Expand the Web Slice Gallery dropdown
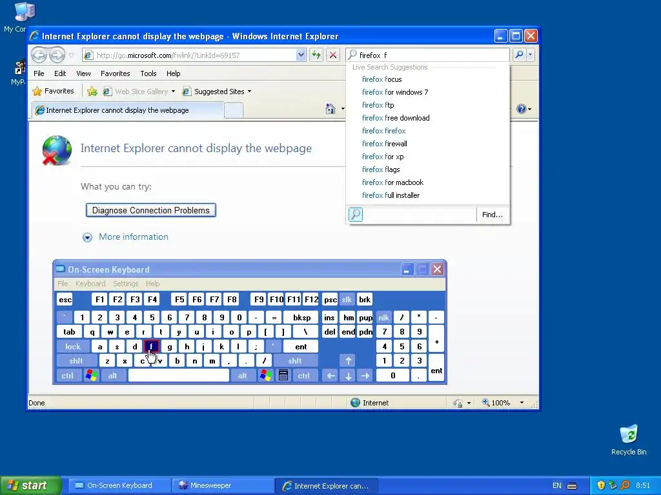661x495 pixels. point(173,92)
